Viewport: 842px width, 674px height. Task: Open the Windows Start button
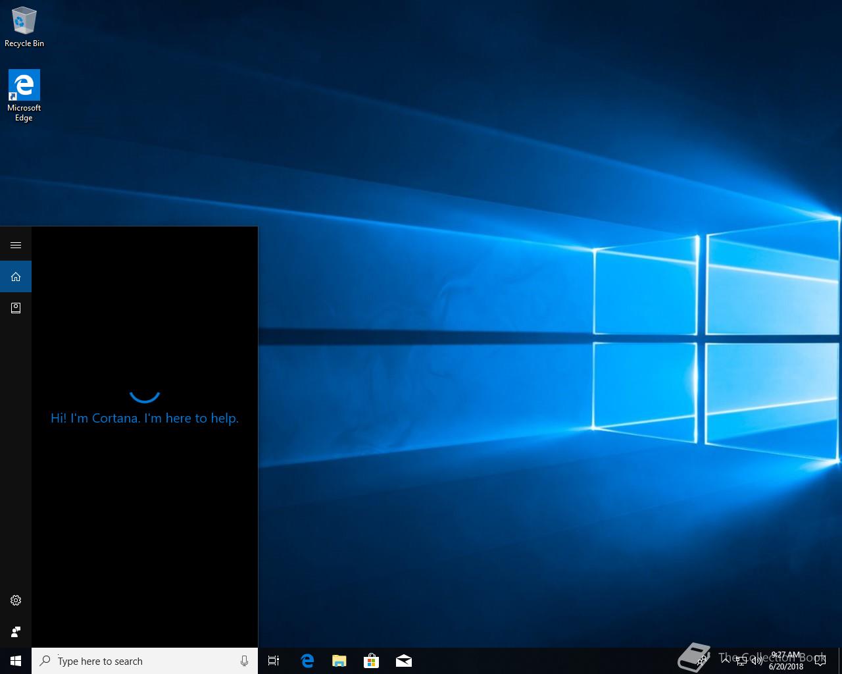click(x=16, y=661)
